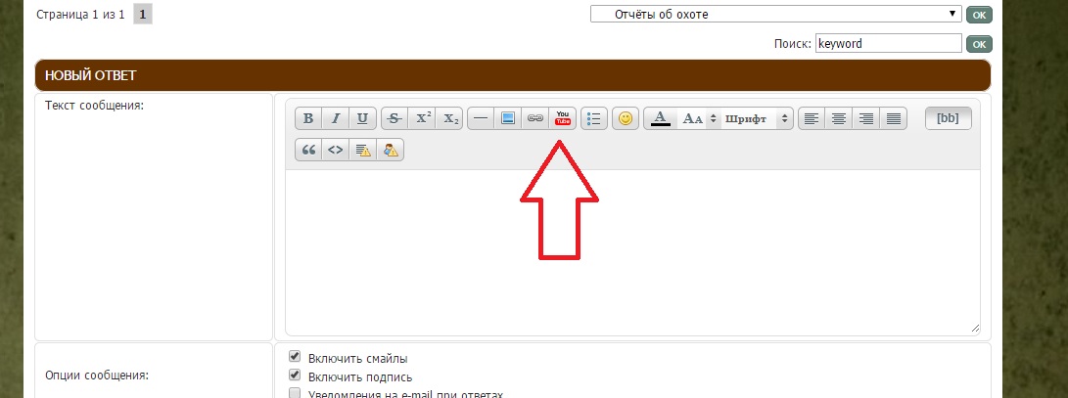Uncheck 'Включить подпись' checkbox
The height and width of the screenshot is (398, 1068).
(x=295, y=376)
